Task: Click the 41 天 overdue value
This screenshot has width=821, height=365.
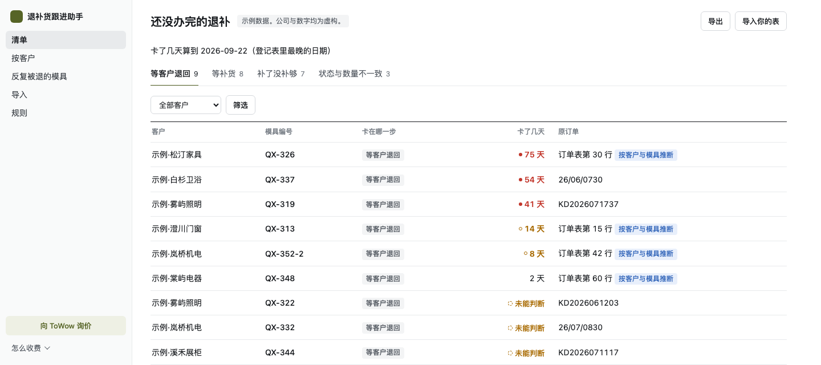Action: click(x=531, y=204)
